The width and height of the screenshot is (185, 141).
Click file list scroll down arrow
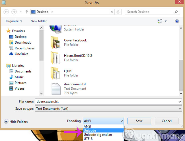click(x=181, y=93)
